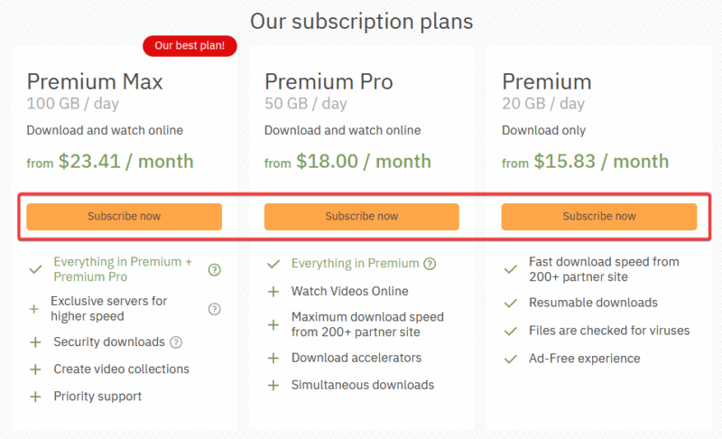Subscribe now to Premium Pro plan
The image size is (722, 439).
pyautogui.click(x=362, y=217)
